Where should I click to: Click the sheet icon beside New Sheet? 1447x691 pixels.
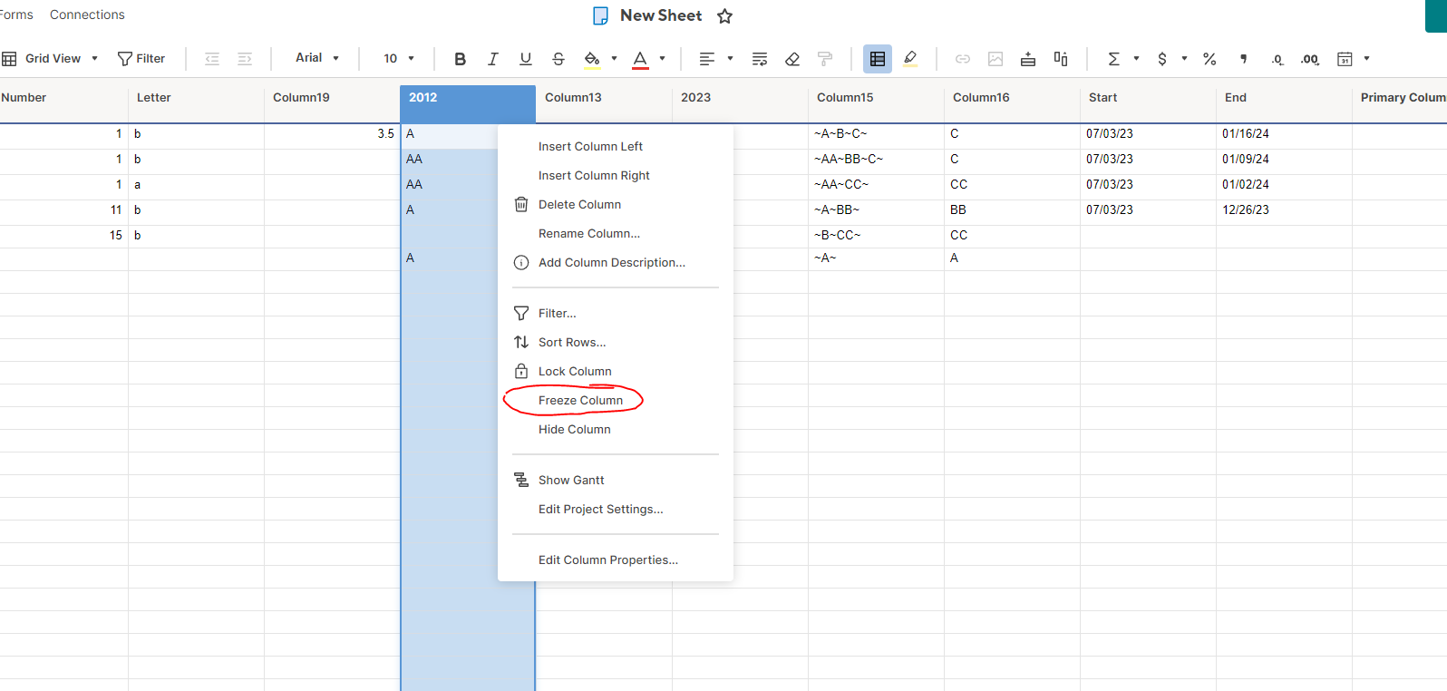point(600,15)
